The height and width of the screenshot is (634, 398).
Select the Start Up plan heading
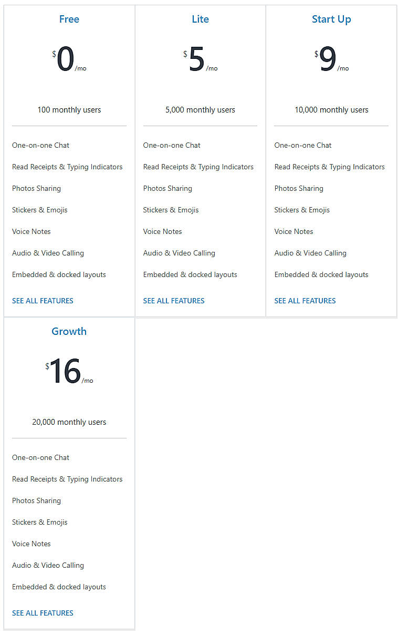[331, 19]
